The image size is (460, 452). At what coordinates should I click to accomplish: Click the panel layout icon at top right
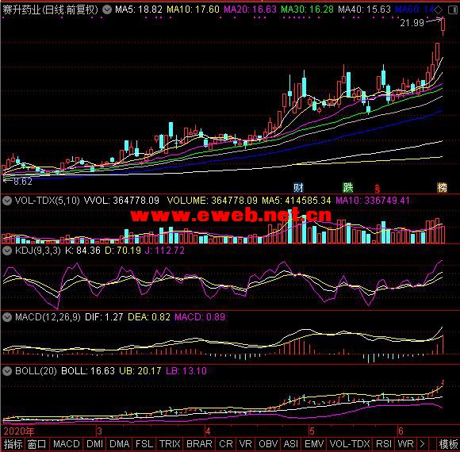pos(452,10)
